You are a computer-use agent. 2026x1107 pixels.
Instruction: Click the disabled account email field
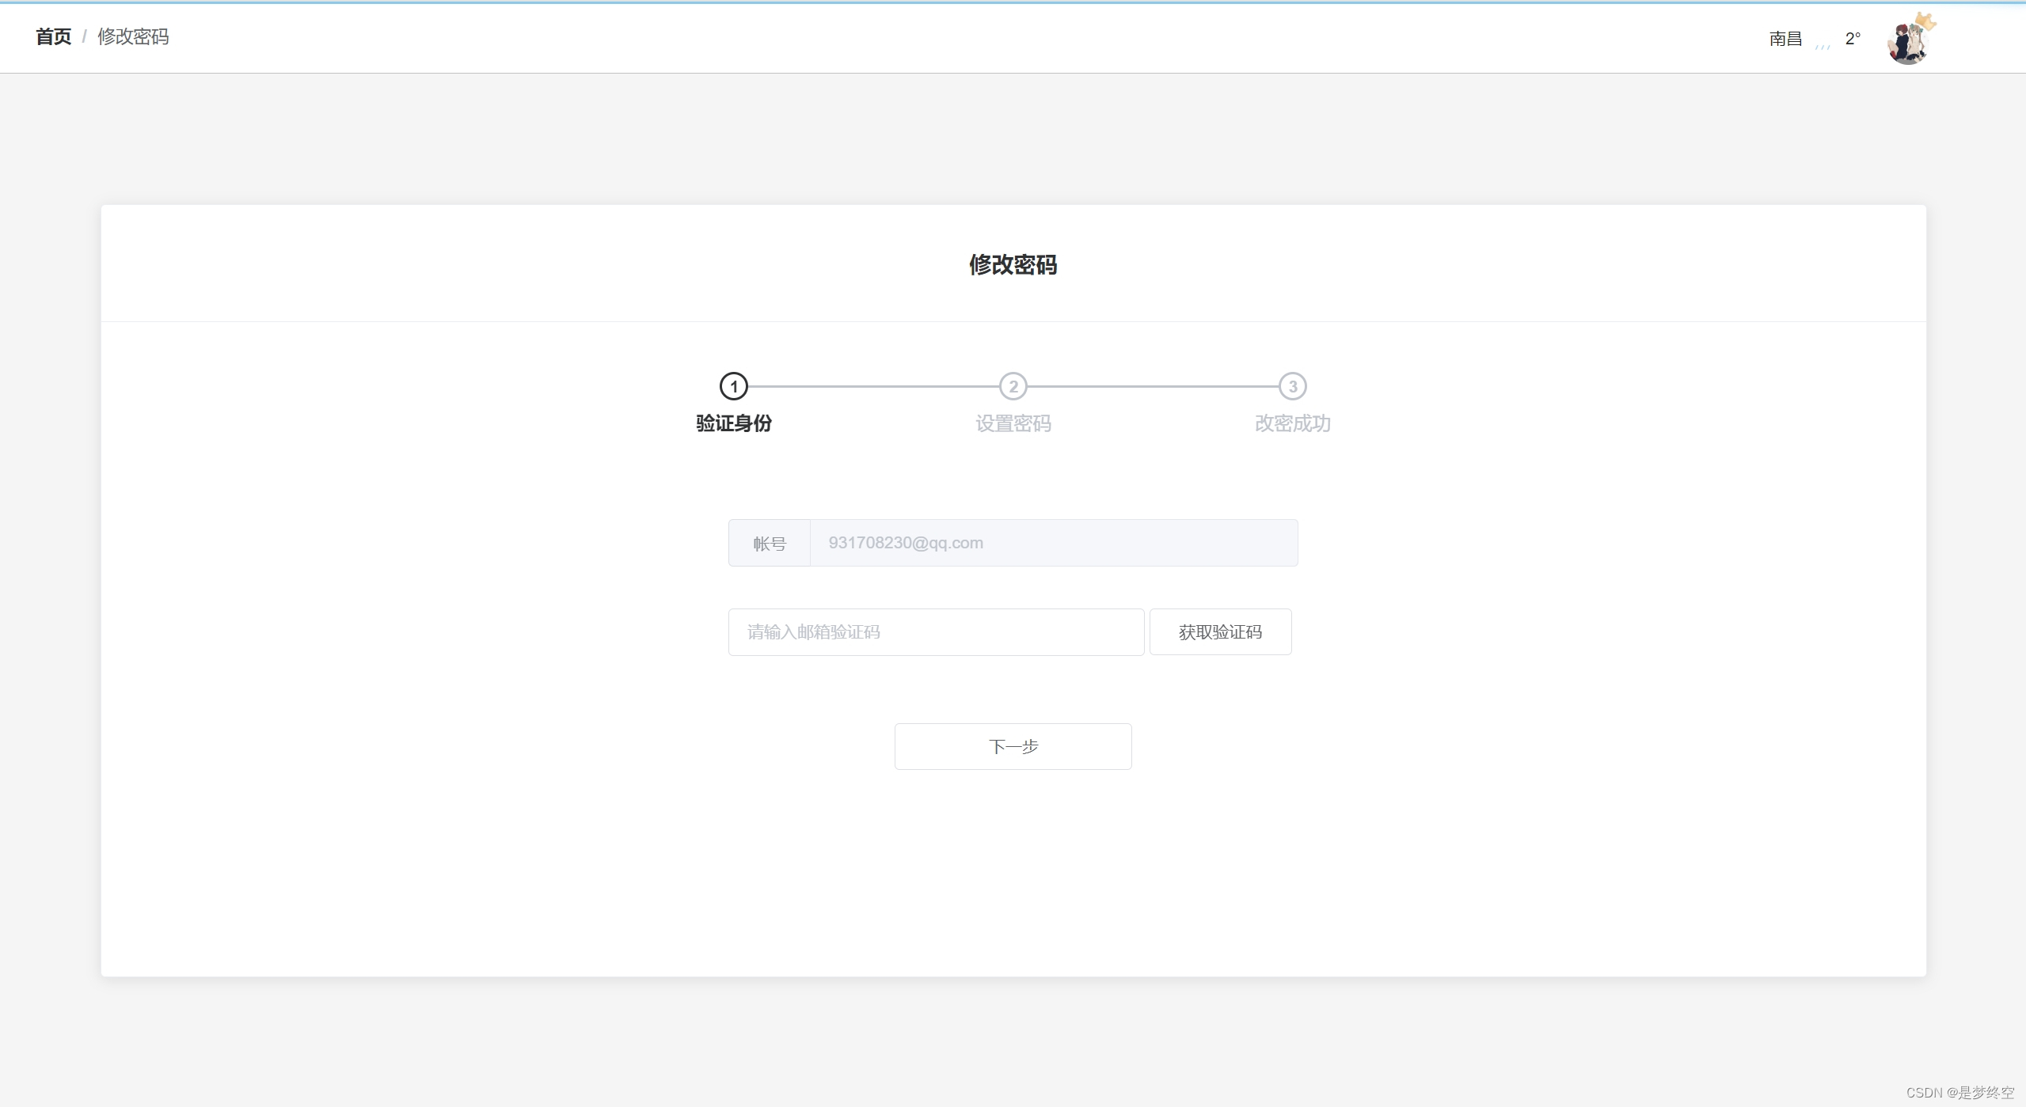1053,543
